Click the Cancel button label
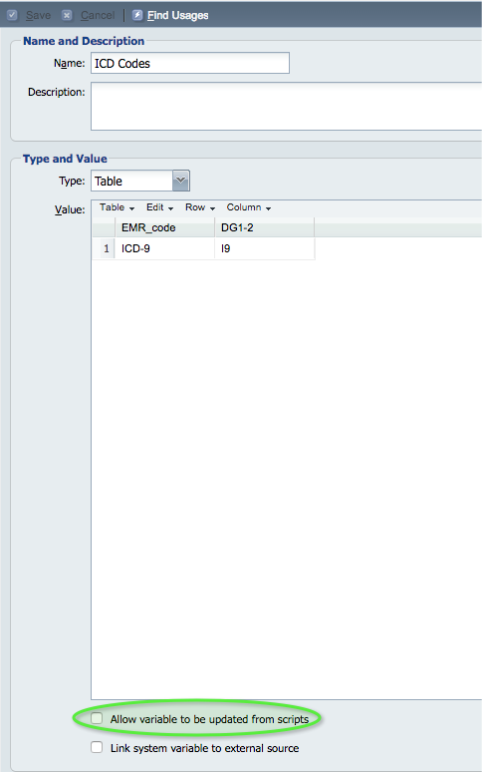This screenshot has height=772, width=482. (98, 15)
